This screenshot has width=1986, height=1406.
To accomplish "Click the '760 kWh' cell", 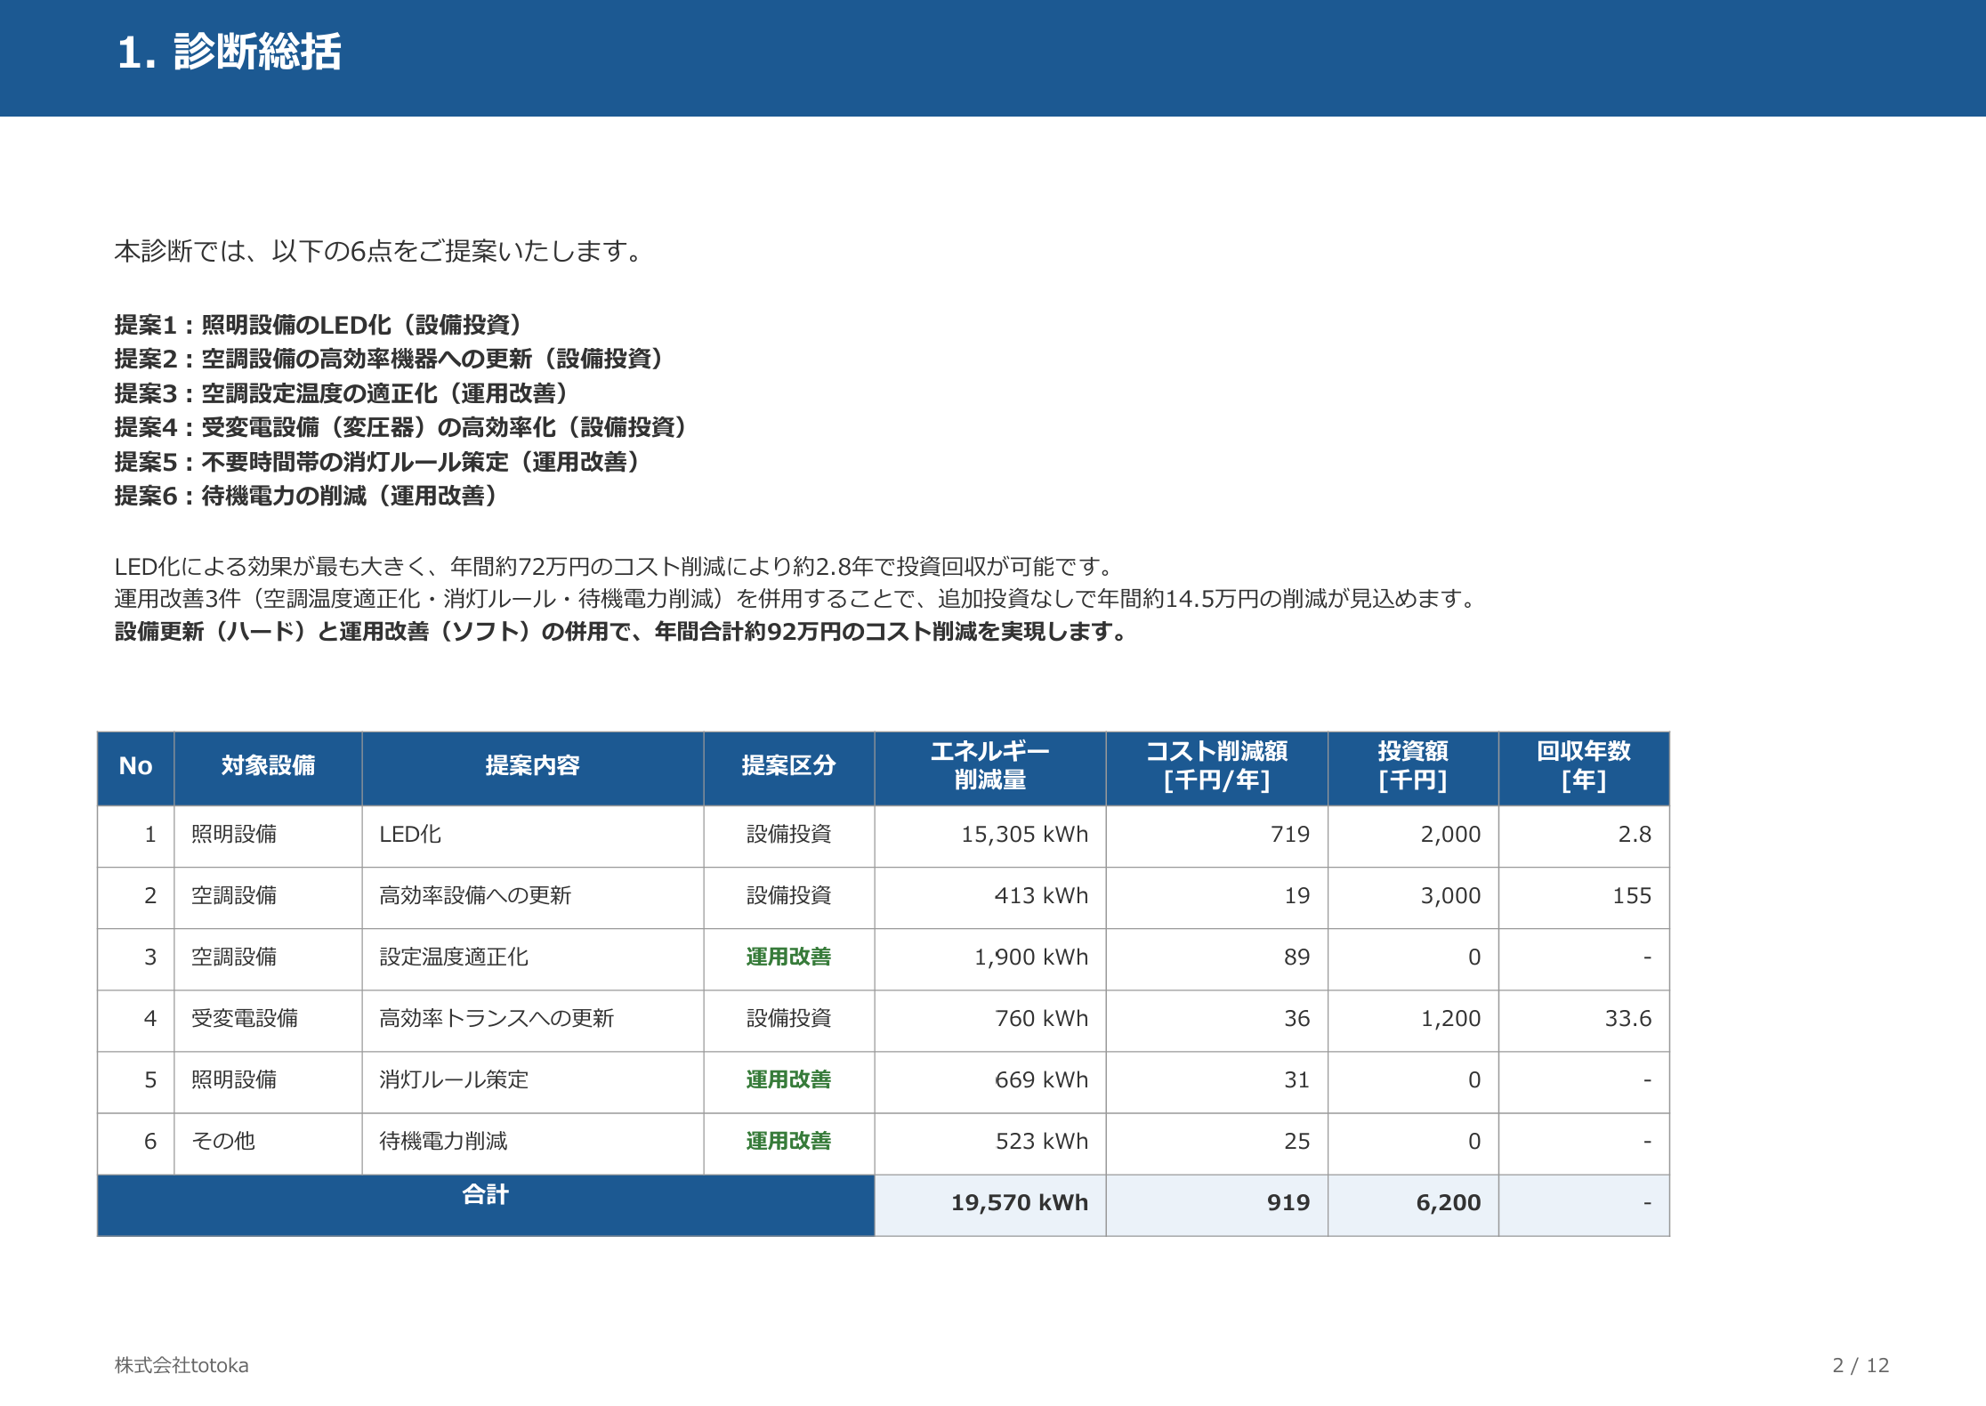I will point(989,1021).
